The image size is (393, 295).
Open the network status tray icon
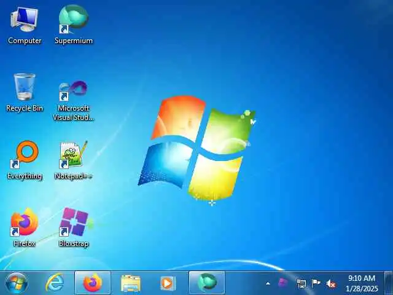click(302, 283)
